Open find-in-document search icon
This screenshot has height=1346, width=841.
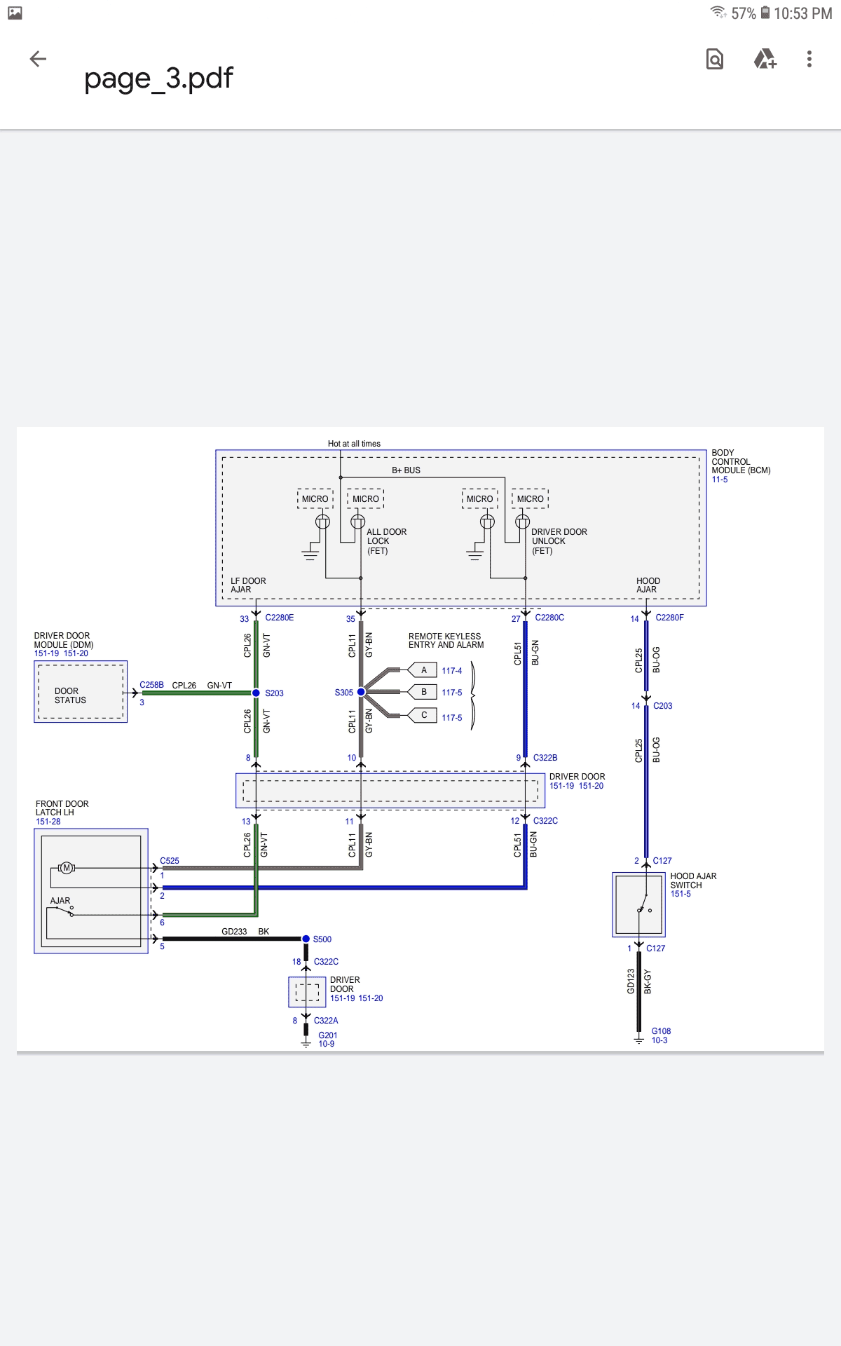pyautogui.click(x=715, y=59)
